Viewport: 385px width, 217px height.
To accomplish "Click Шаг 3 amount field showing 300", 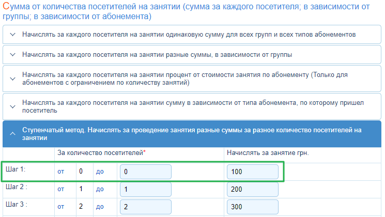I will 252,207.
